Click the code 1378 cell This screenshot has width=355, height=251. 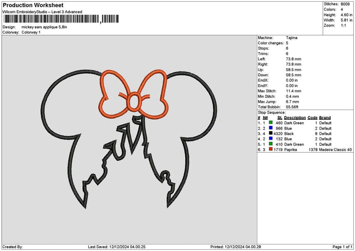[x=313, y=150]
